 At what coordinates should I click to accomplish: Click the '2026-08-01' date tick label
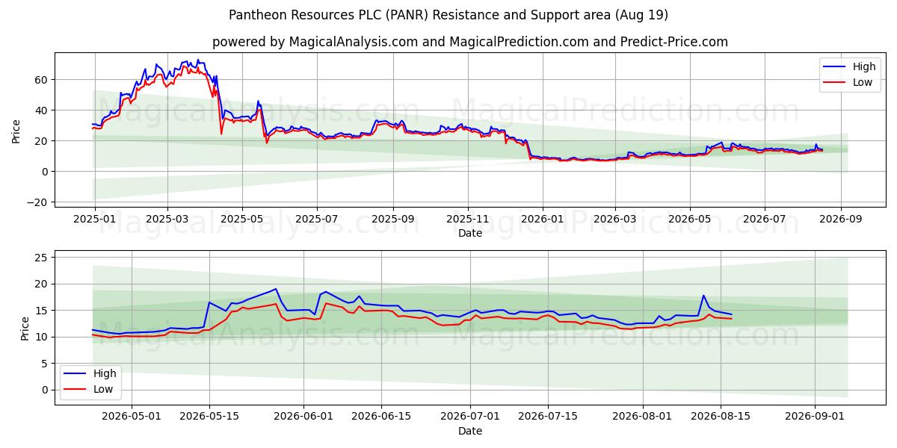pyautogui.click(x=643, y=417)
